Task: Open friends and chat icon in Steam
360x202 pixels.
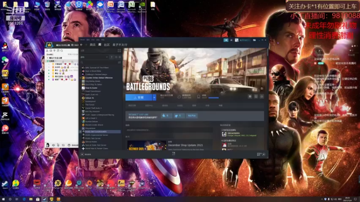Action: click(x=264, y=154)
